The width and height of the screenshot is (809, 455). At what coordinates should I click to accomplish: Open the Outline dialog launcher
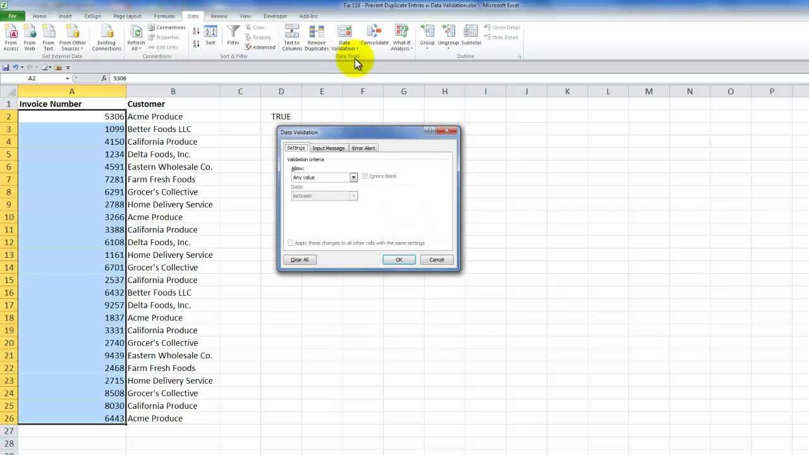[x=520, y=57]
